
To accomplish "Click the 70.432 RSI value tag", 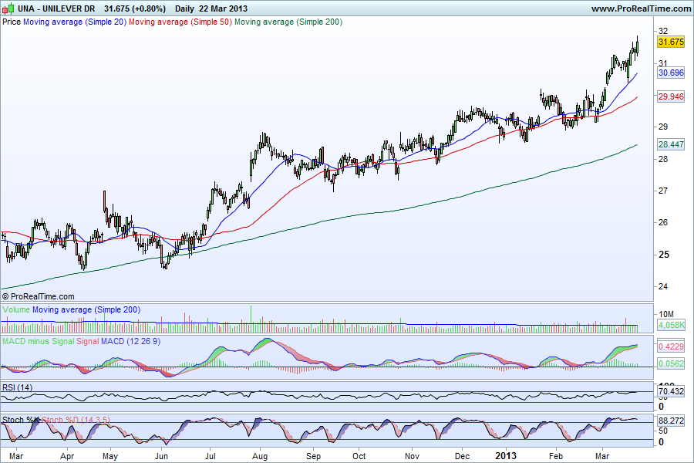I will coord(671,392).
